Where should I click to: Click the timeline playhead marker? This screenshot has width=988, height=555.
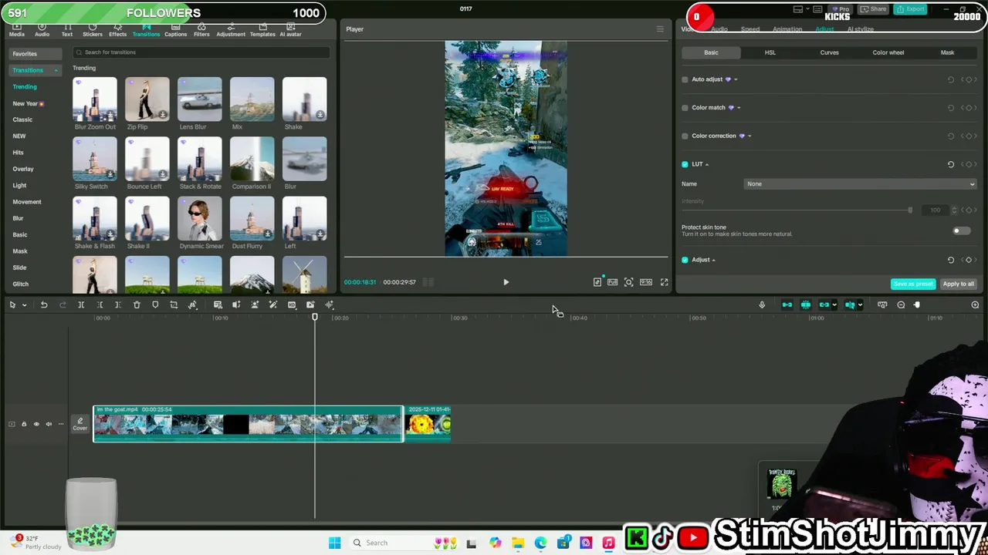(314, 317)
